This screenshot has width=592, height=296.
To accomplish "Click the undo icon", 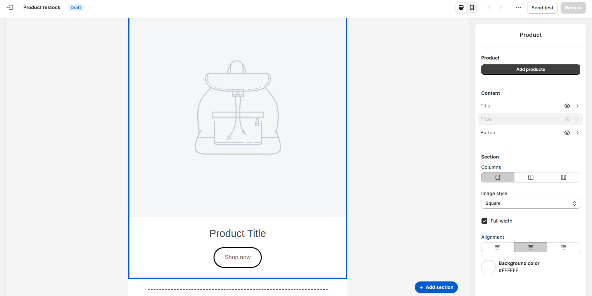I will [489, 7].
